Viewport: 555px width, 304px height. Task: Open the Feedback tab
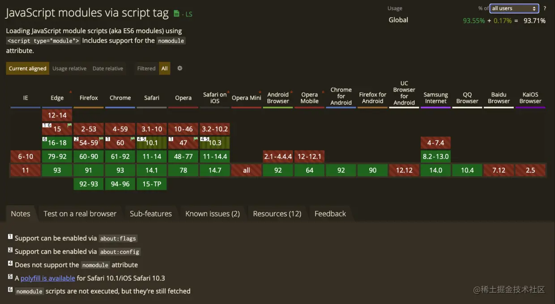(x=330, y=214)
